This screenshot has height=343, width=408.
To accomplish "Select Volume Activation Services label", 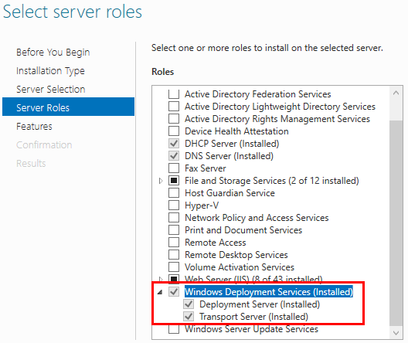I will (240, 267).
